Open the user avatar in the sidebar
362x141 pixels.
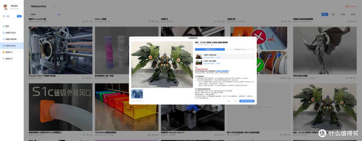[x=6, y=7]
